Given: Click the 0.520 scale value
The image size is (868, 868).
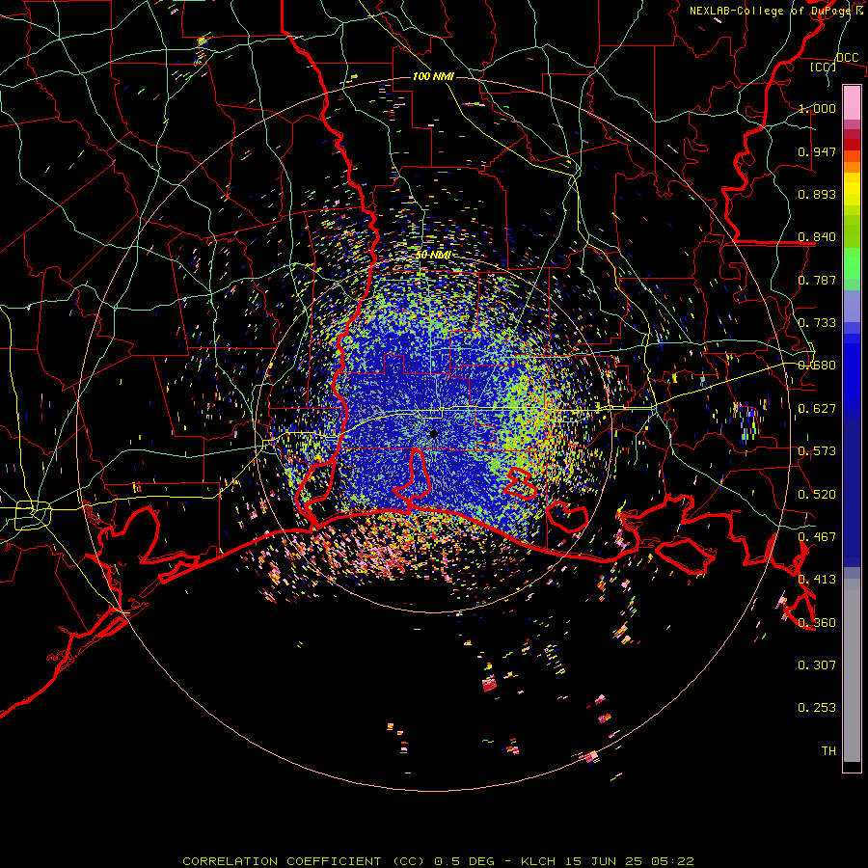Looking at the screenshot, I should (x=817, y=495).
